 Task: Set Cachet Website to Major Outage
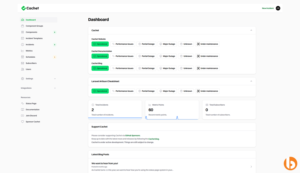click(x=167, y=44)
